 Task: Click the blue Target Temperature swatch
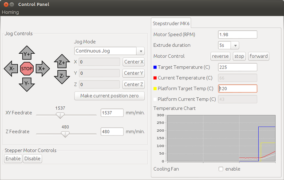155,67
